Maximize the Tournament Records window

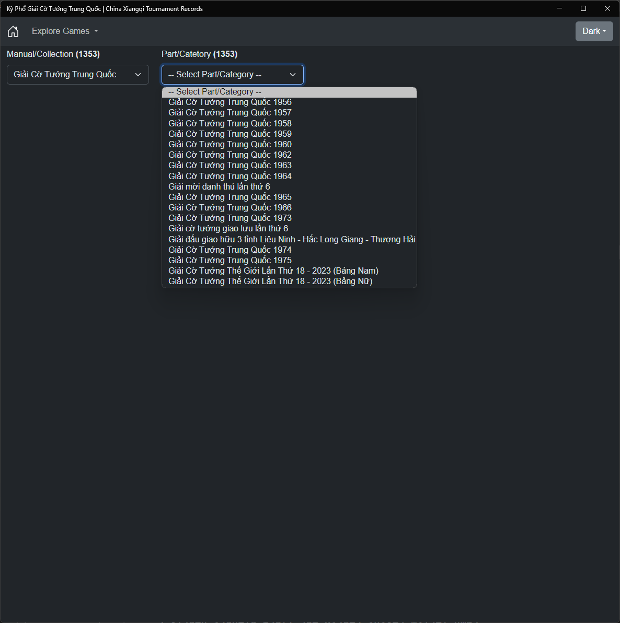[x=583, y=8]
